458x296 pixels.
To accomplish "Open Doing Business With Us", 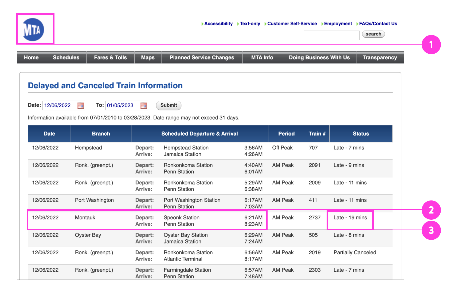I will (x=319, y=58).
